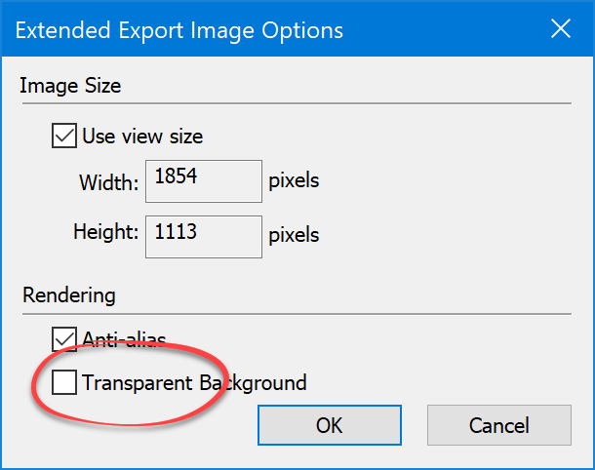
Task: Click the "pixels" unit beside Width
Action: (294, 181)
